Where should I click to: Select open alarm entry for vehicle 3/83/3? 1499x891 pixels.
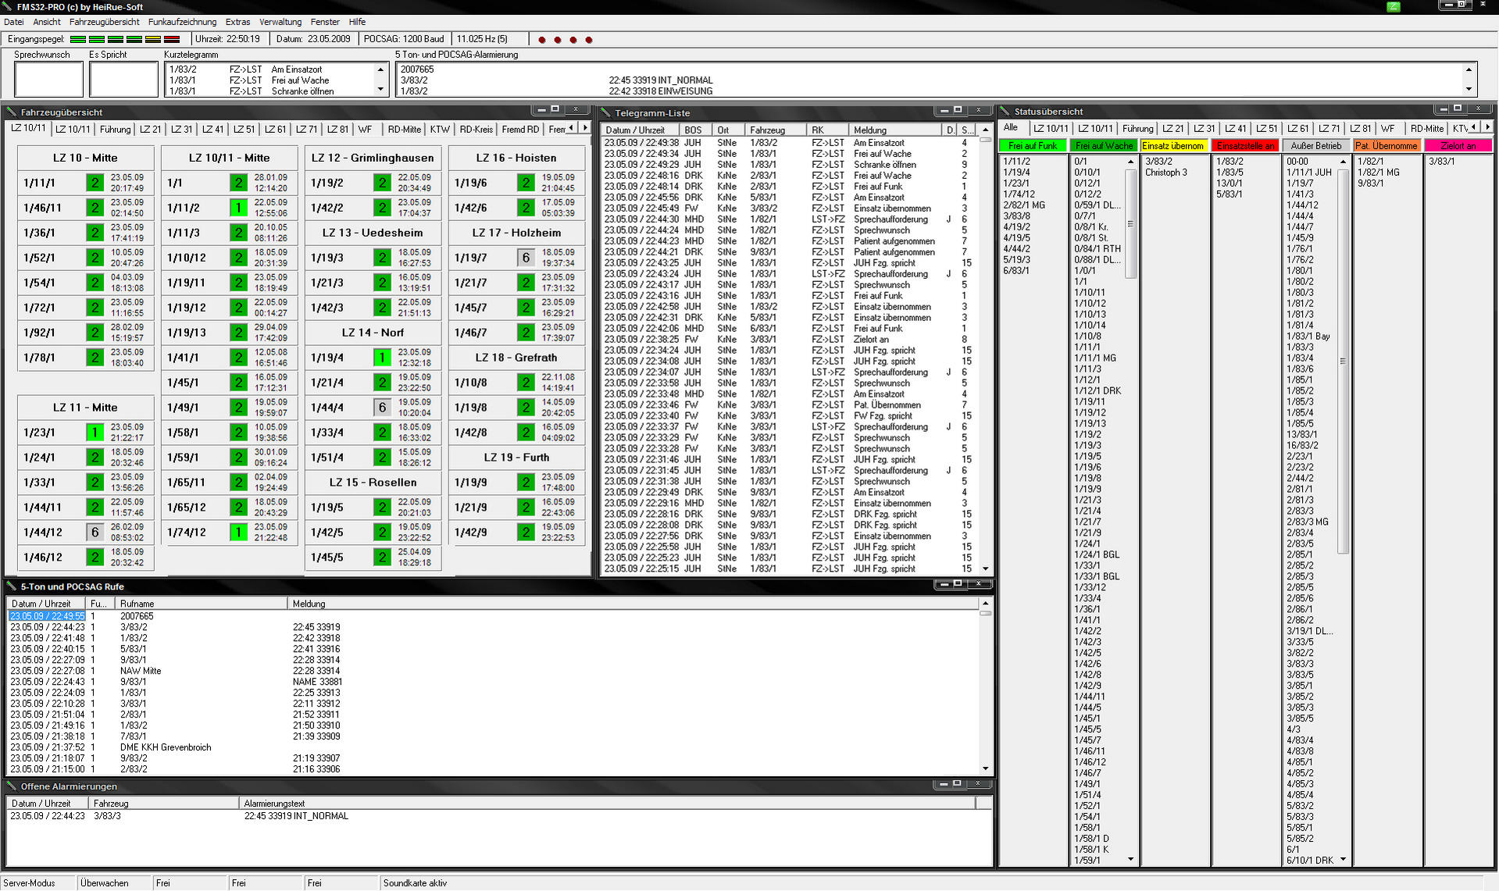coord(107,816)
